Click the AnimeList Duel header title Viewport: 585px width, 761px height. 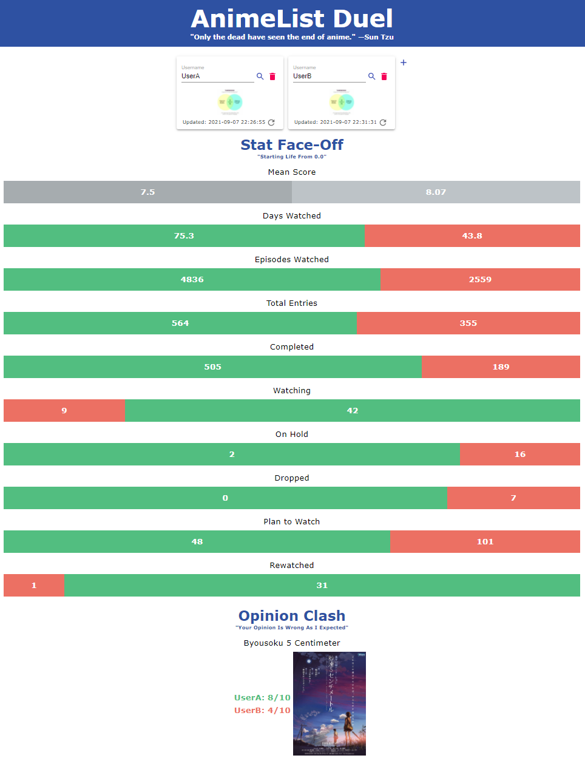(292, 19)
